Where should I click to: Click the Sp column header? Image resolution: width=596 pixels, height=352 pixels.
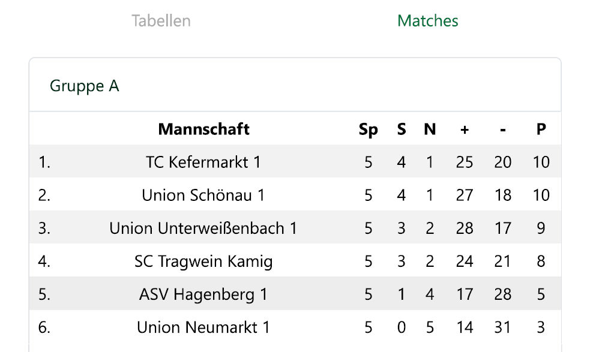tap(368, 129)
